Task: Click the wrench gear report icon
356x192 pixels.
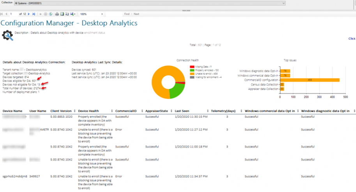Action: tap(7, 35)
